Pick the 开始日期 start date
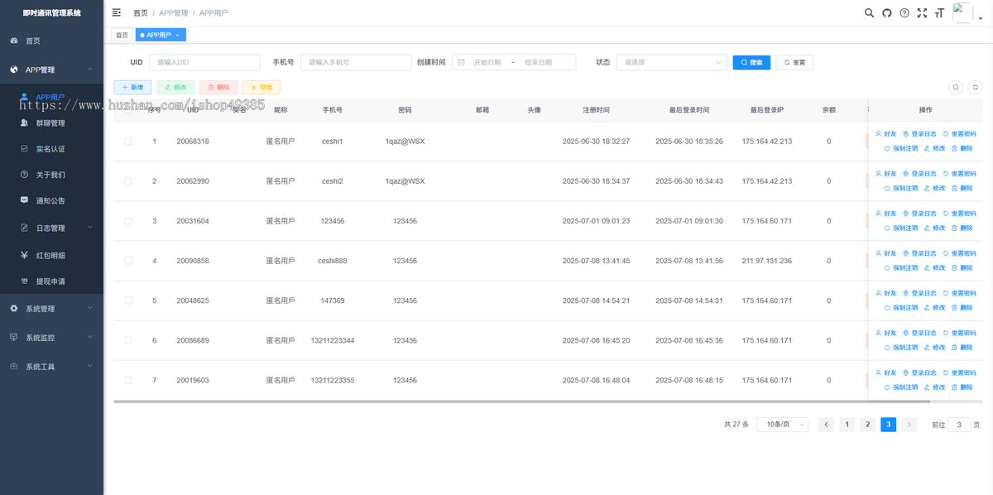The width and height of the screenshot is (993, 495). pos(487,62)
